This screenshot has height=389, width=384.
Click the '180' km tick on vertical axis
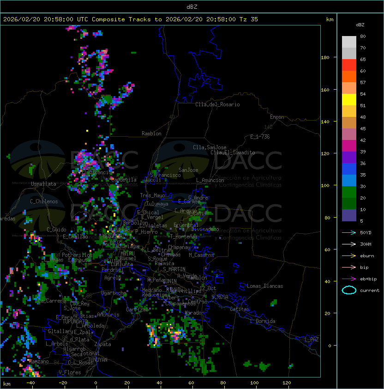pos(325,58)
